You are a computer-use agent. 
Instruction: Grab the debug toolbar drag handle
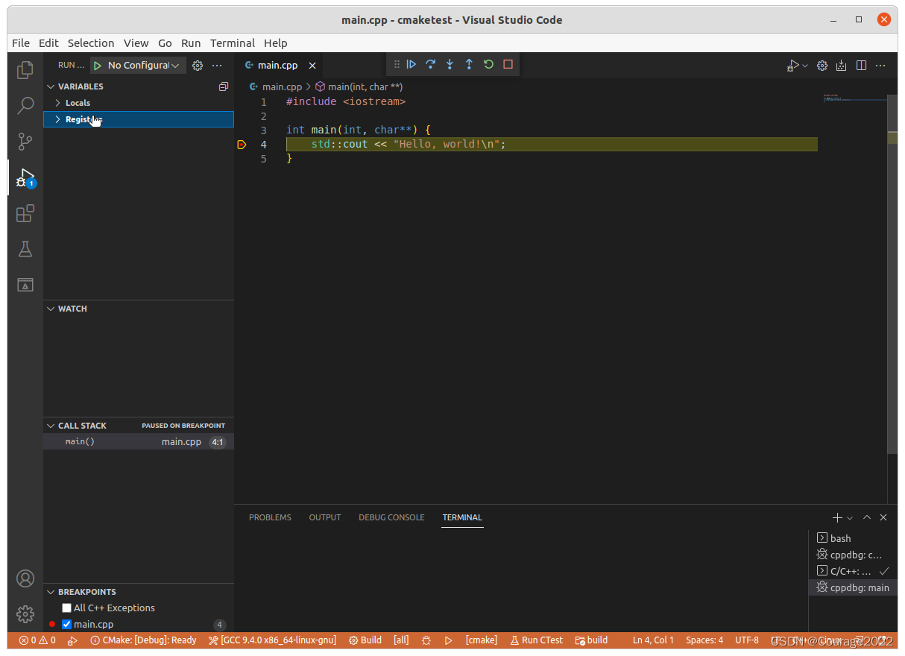397,64
